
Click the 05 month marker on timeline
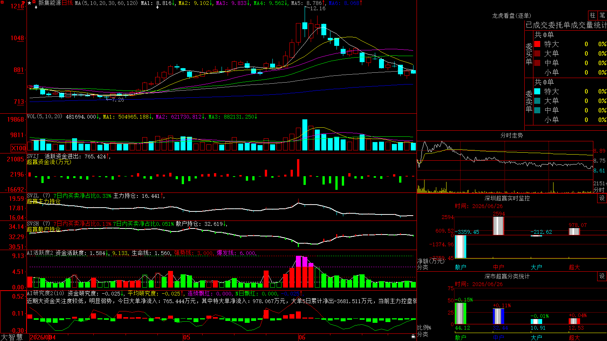pos(186,337)
